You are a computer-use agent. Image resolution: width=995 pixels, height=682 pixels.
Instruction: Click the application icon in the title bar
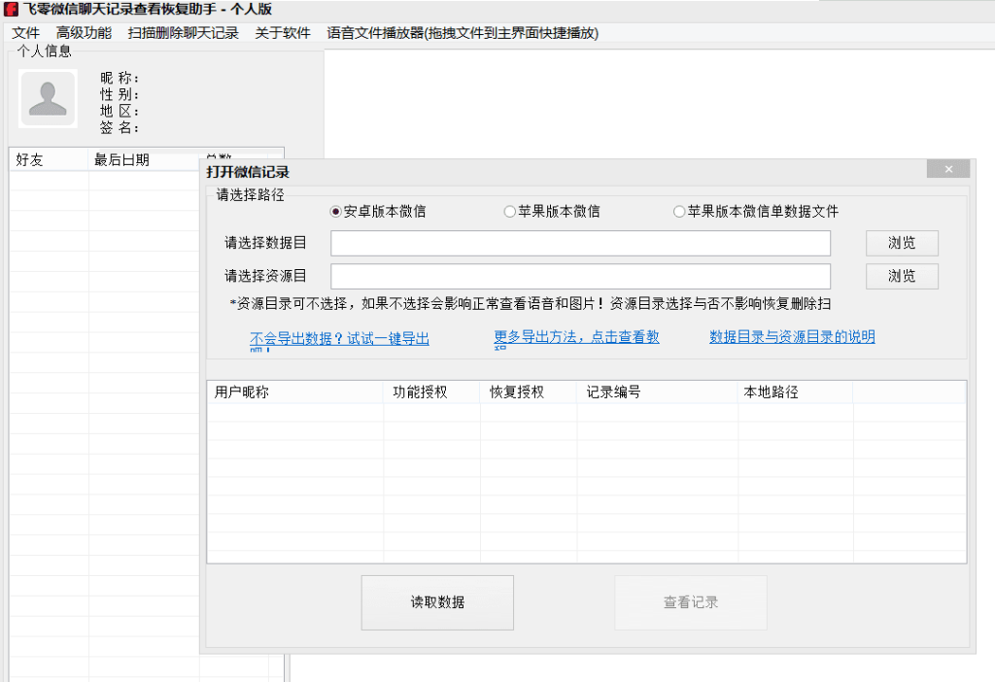click(13, 10)
